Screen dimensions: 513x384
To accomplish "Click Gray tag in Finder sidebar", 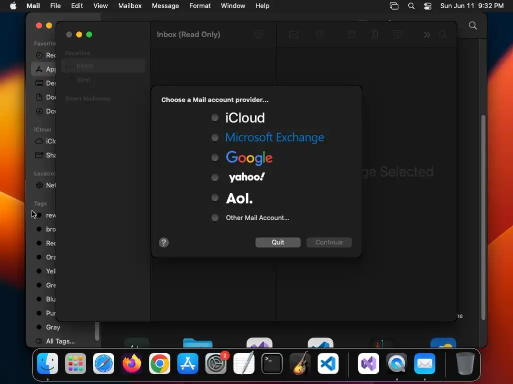I will [x=53, y=327].
